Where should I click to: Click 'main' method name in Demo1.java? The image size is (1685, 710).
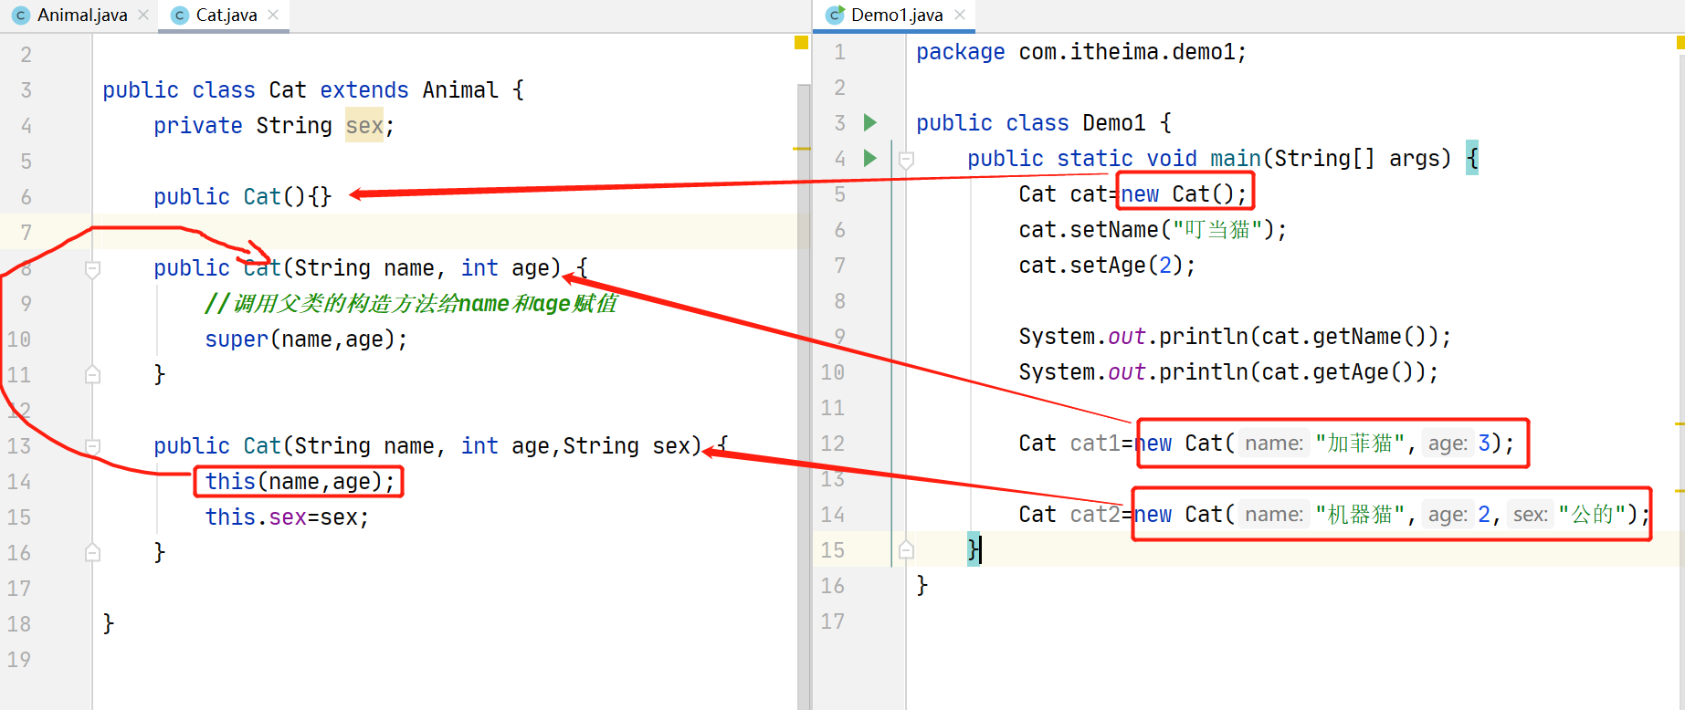coord(1236,159)
